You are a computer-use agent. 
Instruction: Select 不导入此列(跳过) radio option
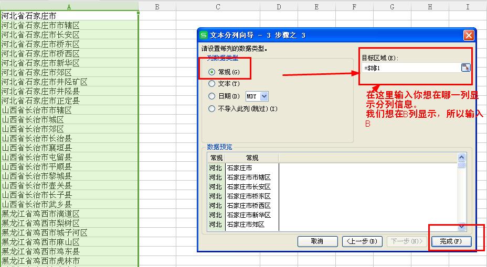pos(211,109)
